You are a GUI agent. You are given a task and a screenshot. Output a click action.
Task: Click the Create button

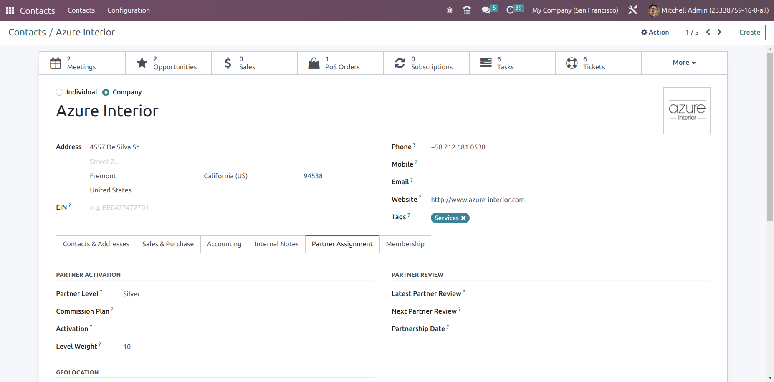coord(749,32)
